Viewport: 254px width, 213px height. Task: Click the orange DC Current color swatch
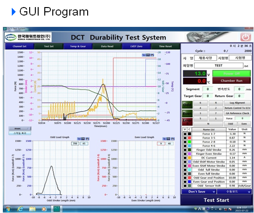coord(189,158)
